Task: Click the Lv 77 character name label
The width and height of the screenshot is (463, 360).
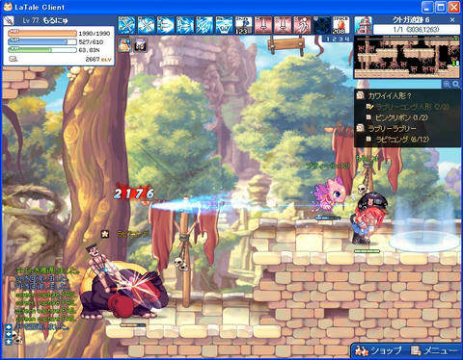Action: pyautogui.click(x=45, y=20)
